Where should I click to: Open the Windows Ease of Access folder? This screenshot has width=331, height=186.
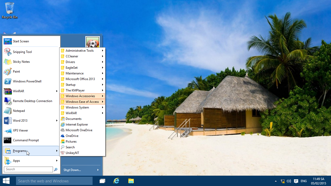click(82, 102)
